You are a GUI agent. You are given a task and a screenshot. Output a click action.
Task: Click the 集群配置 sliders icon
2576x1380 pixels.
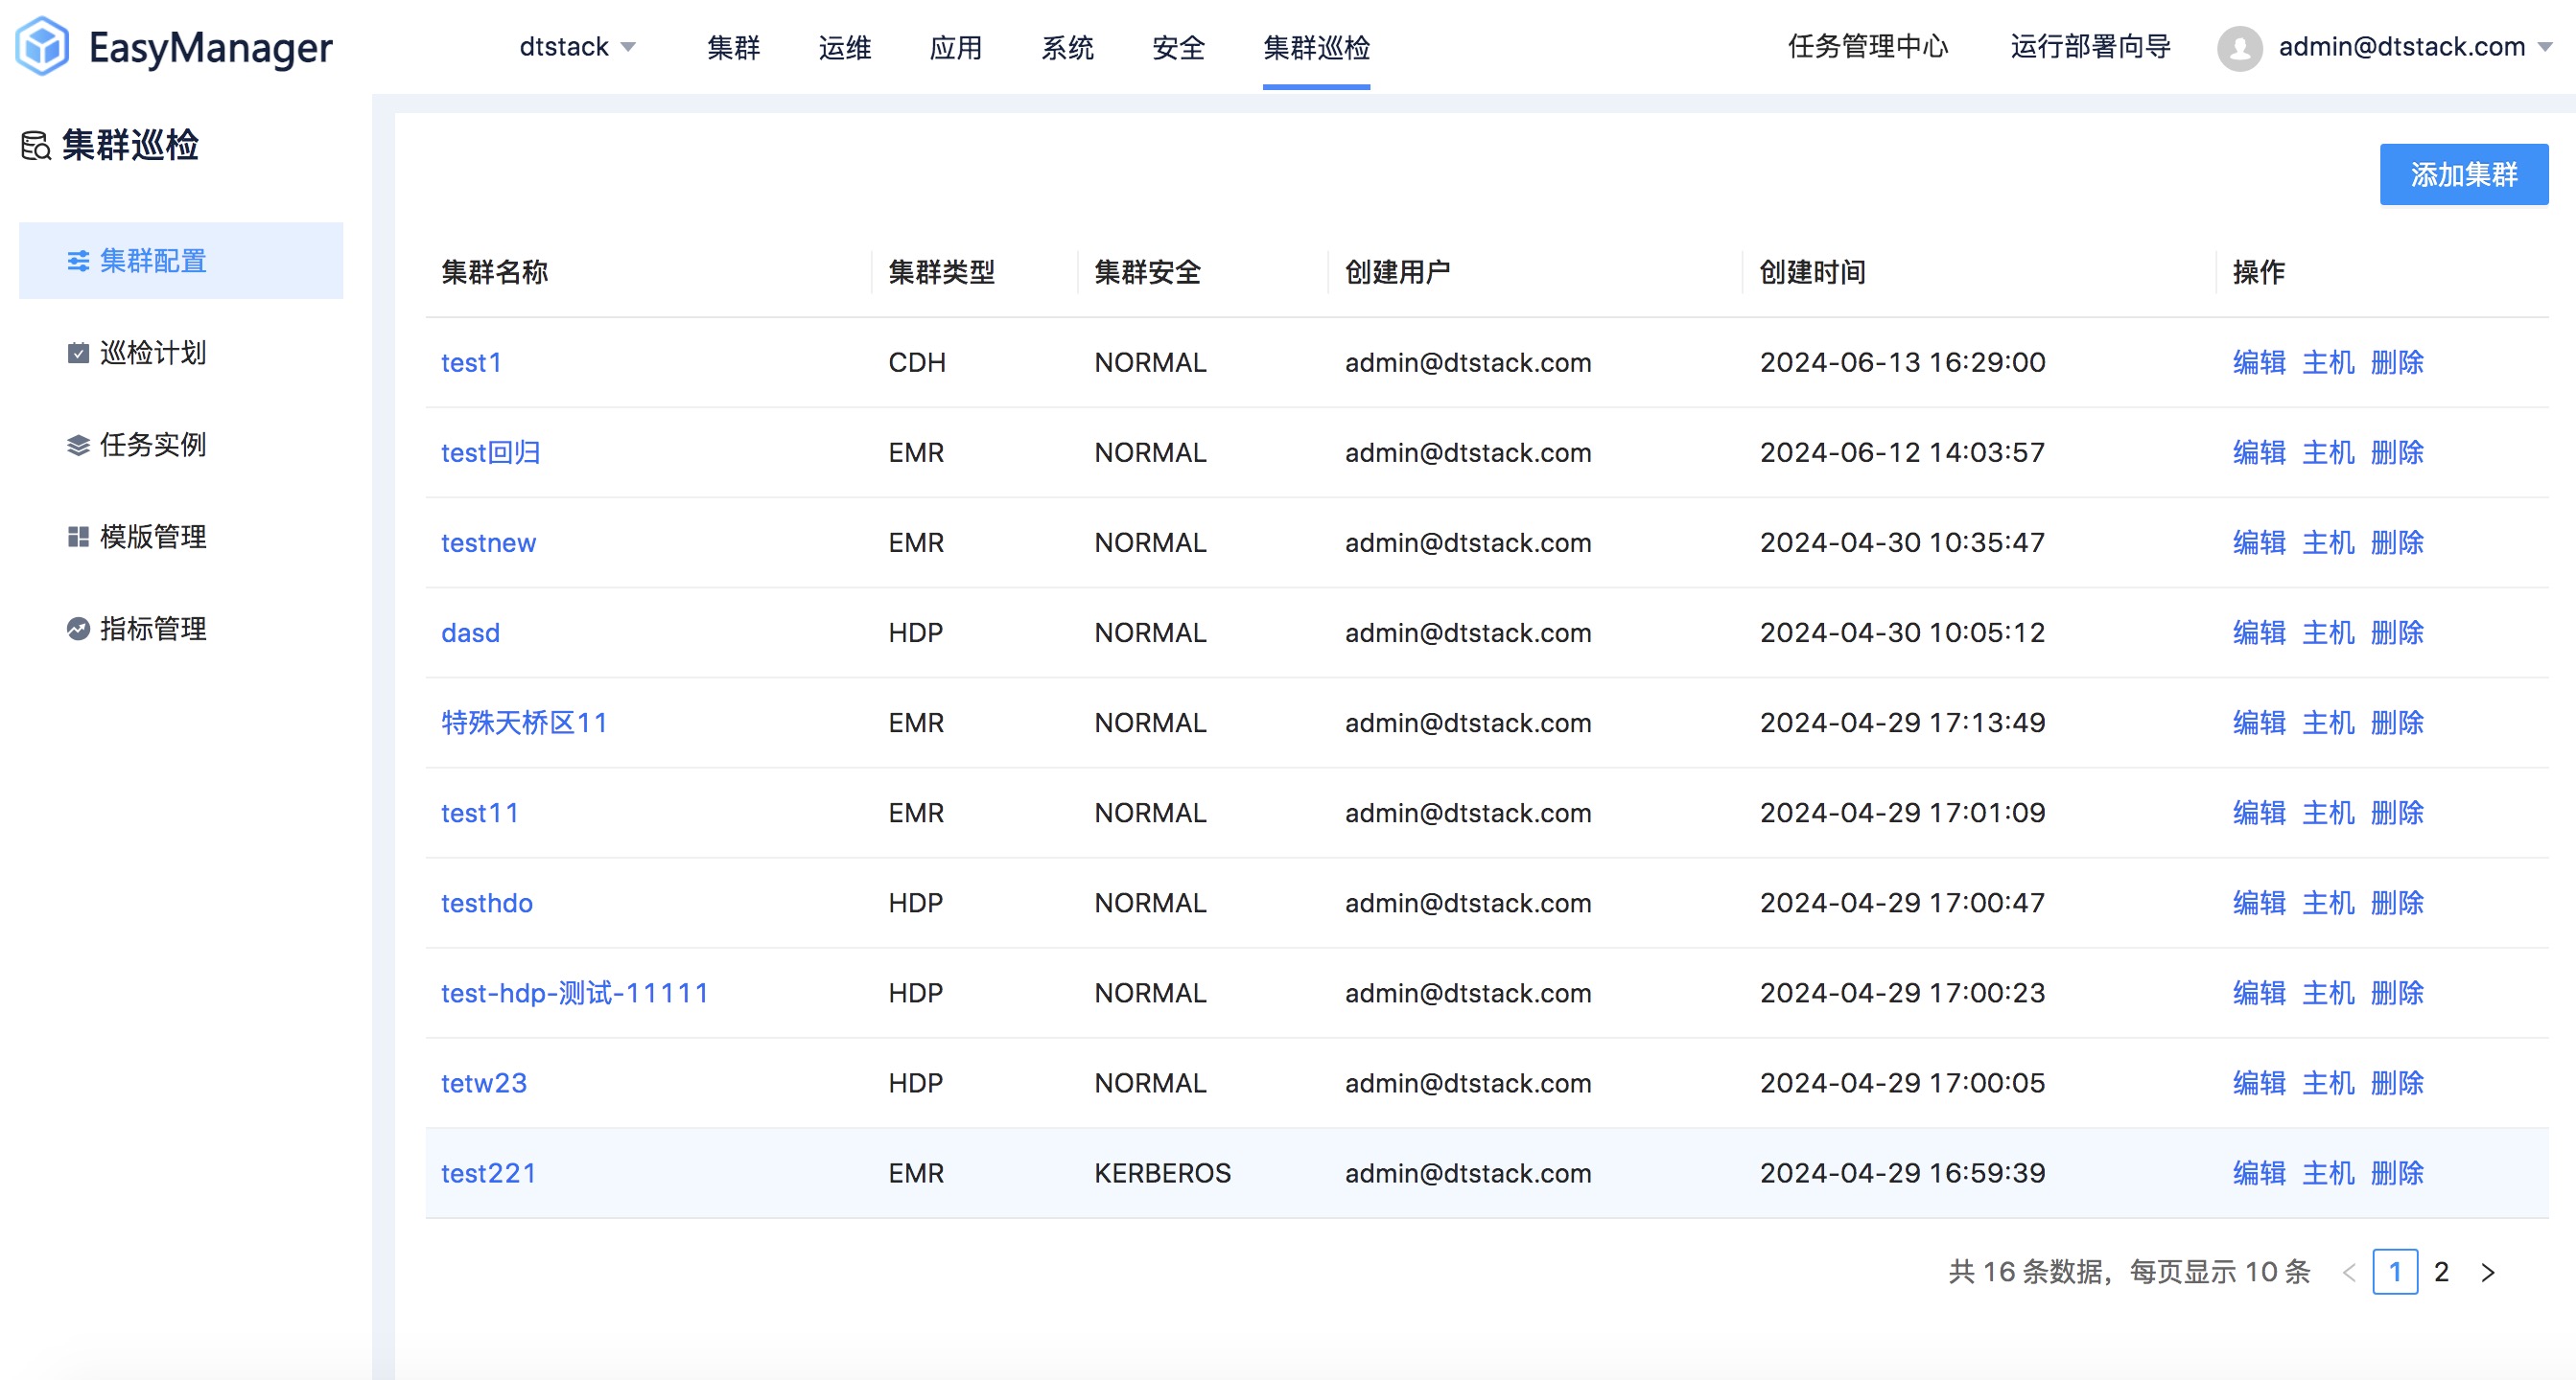(x=78, y=261)
